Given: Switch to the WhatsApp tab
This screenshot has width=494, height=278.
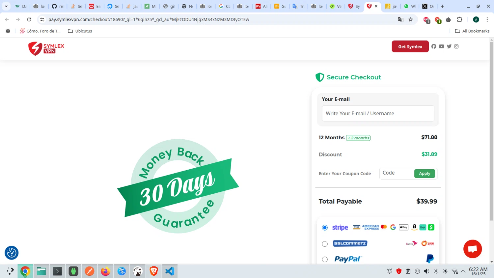Looking at the screenshot, I should pos(409,6).
